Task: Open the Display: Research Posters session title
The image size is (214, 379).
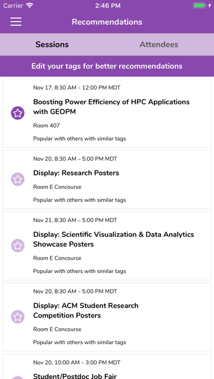Action: point(76,173)
